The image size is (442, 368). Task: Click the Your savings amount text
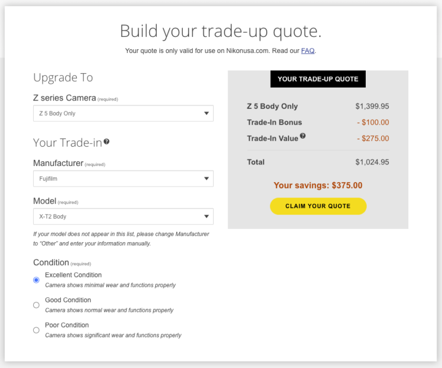318,185
